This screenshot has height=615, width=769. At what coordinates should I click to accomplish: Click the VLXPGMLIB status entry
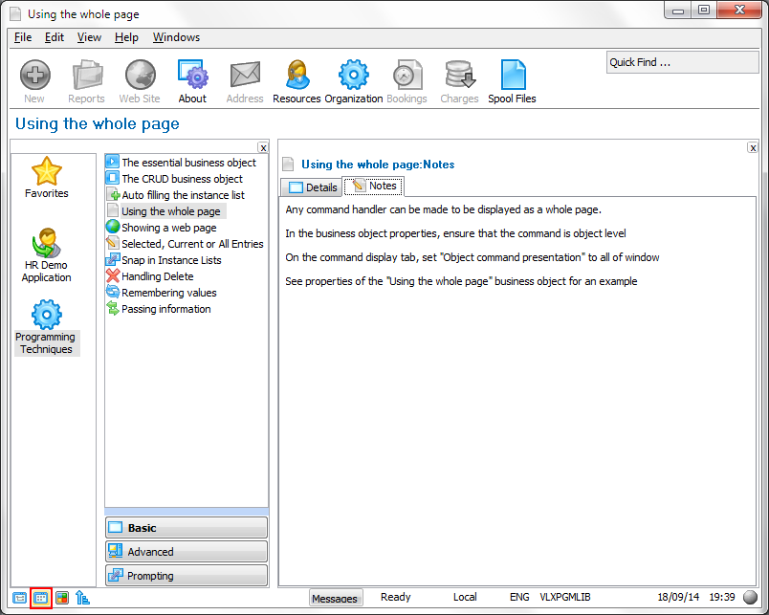click(565, 597)
